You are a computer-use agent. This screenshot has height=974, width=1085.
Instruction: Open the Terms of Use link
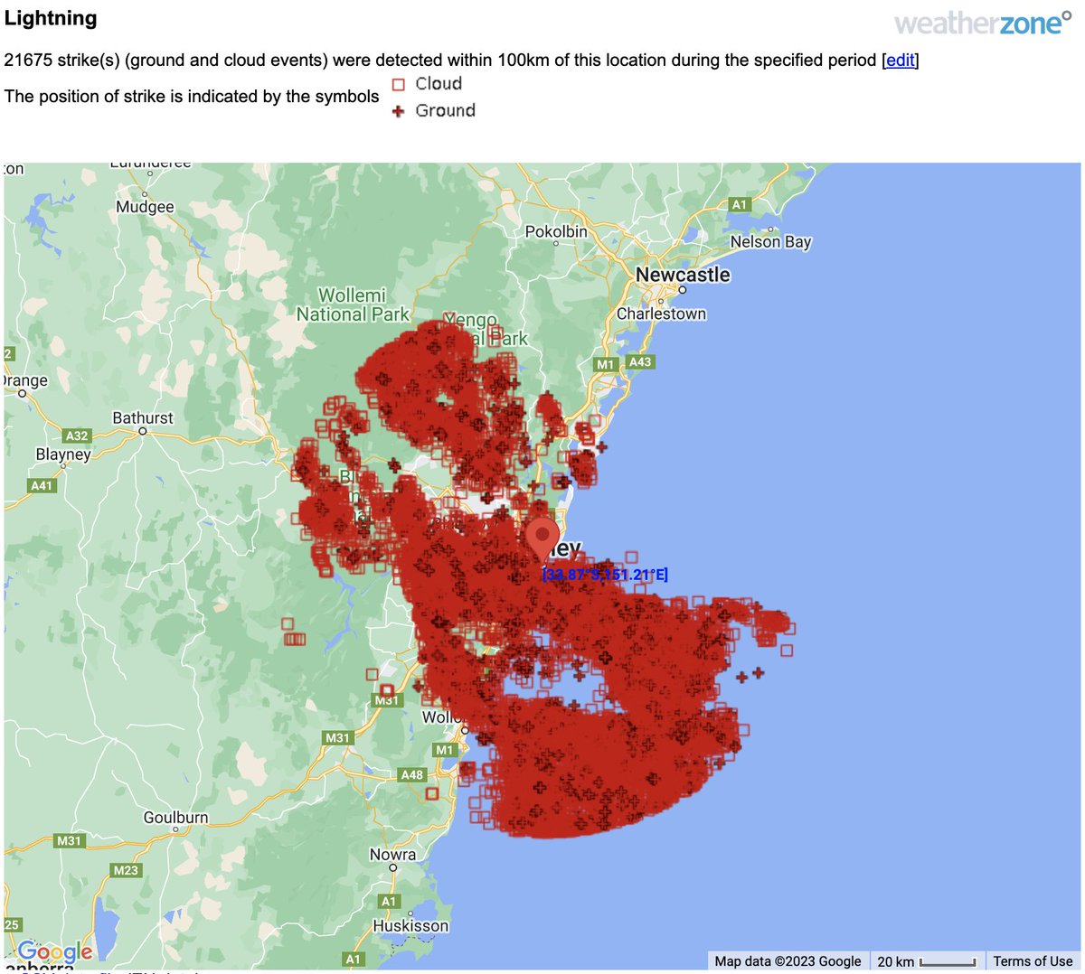coord(1033,960)
